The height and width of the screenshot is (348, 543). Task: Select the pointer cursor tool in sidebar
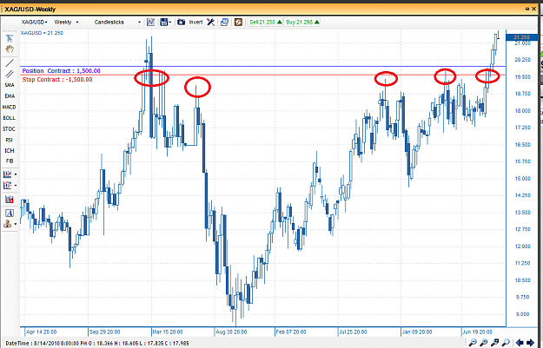coord(10,38)
